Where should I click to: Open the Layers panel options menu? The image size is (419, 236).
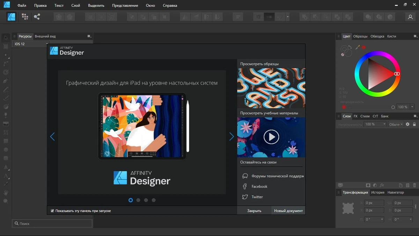pos(415,116)
